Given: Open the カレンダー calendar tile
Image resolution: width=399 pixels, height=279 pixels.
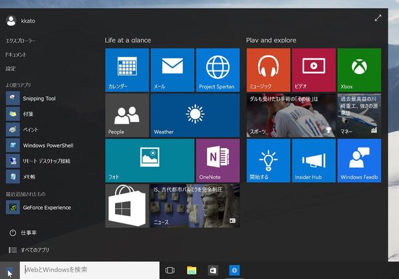Looking at the screenshot, I should (x=127, y=70).
